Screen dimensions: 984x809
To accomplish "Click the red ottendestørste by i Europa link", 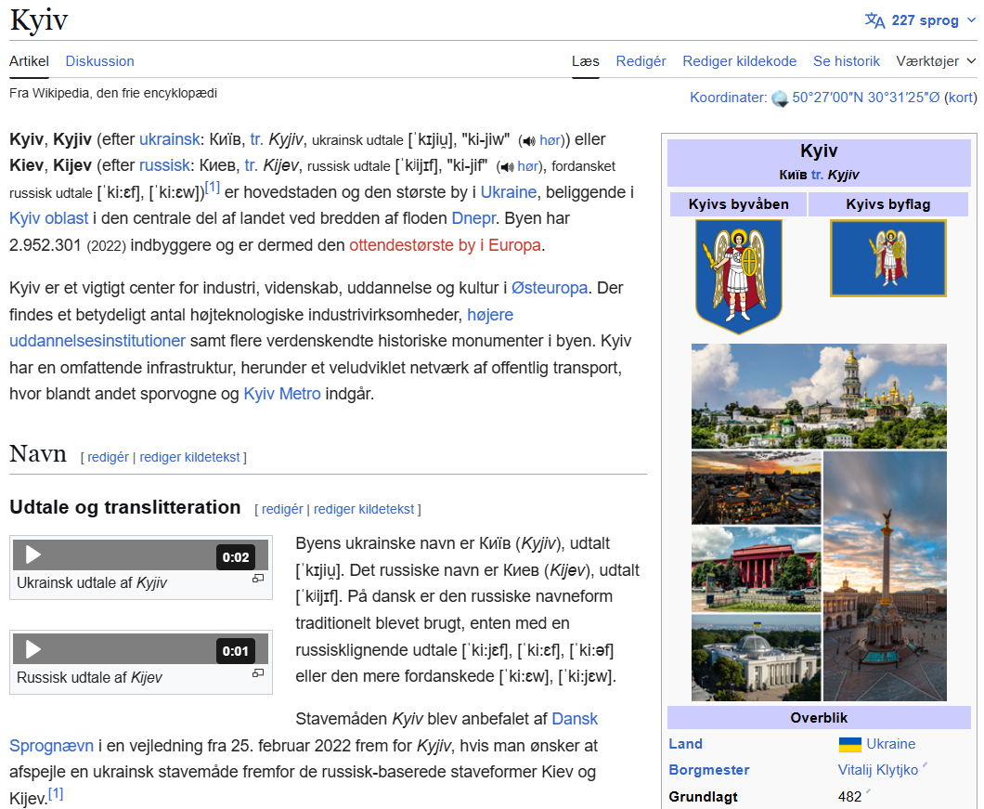I will (x=445, y=245).
